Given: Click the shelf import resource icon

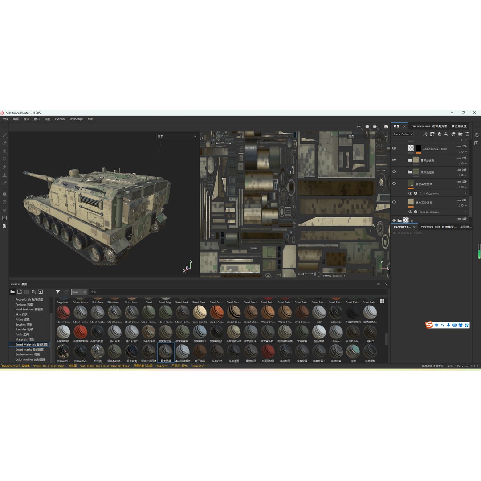Looking at the screenshot, I should [x=41, y=292].
